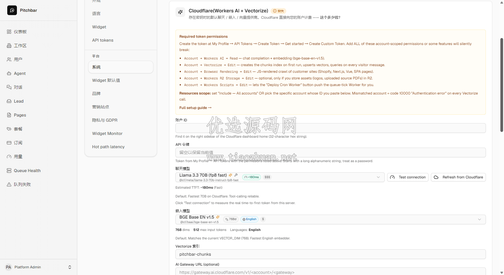
Task: Open 订阅 via its credit card icon
Action: (x=9, y=143)
